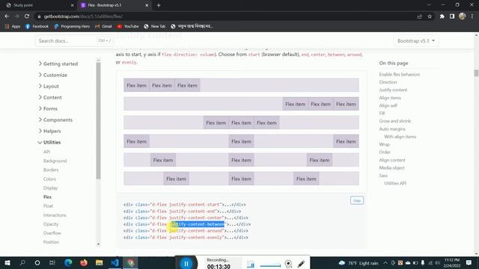Open File Explorer from the taskbar
This screenshot has width=479, height=269.
pyautogui.click(x=99, y=262)
